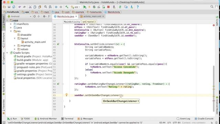Click the Apply Changes lightning icon
Screen dimensions: 220x124
coord(89,7)
